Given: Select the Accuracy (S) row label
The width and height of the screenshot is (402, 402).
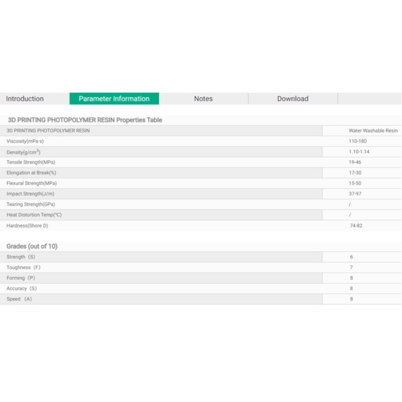Looking at the screenshot, I should click(21, 289).
